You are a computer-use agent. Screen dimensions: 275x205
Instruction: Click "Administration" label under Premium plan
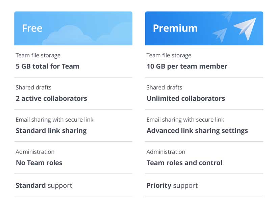tap(166, 152)
